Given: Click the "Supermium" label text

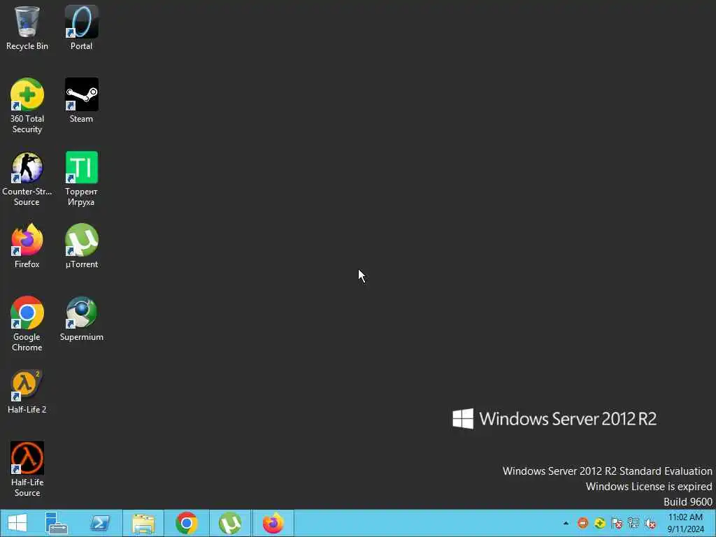Looking at the screenshot, I should [81, 337].
